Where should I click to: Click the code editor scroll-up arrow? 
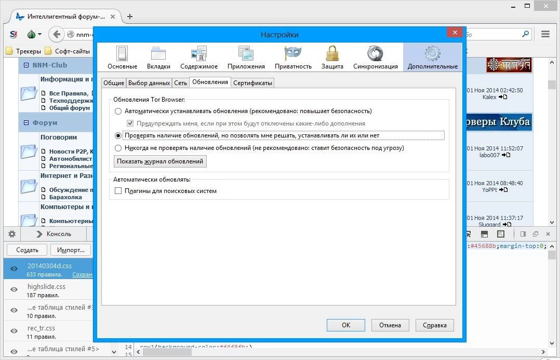(x=552, y=246)
